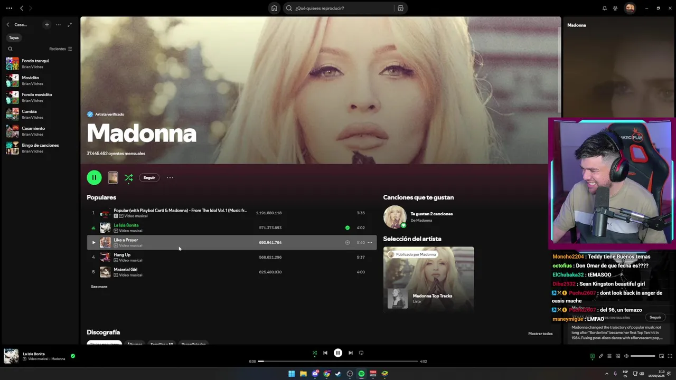Collapse library with the back chevron
Viewport: 676px width, 380px height.
8,24
